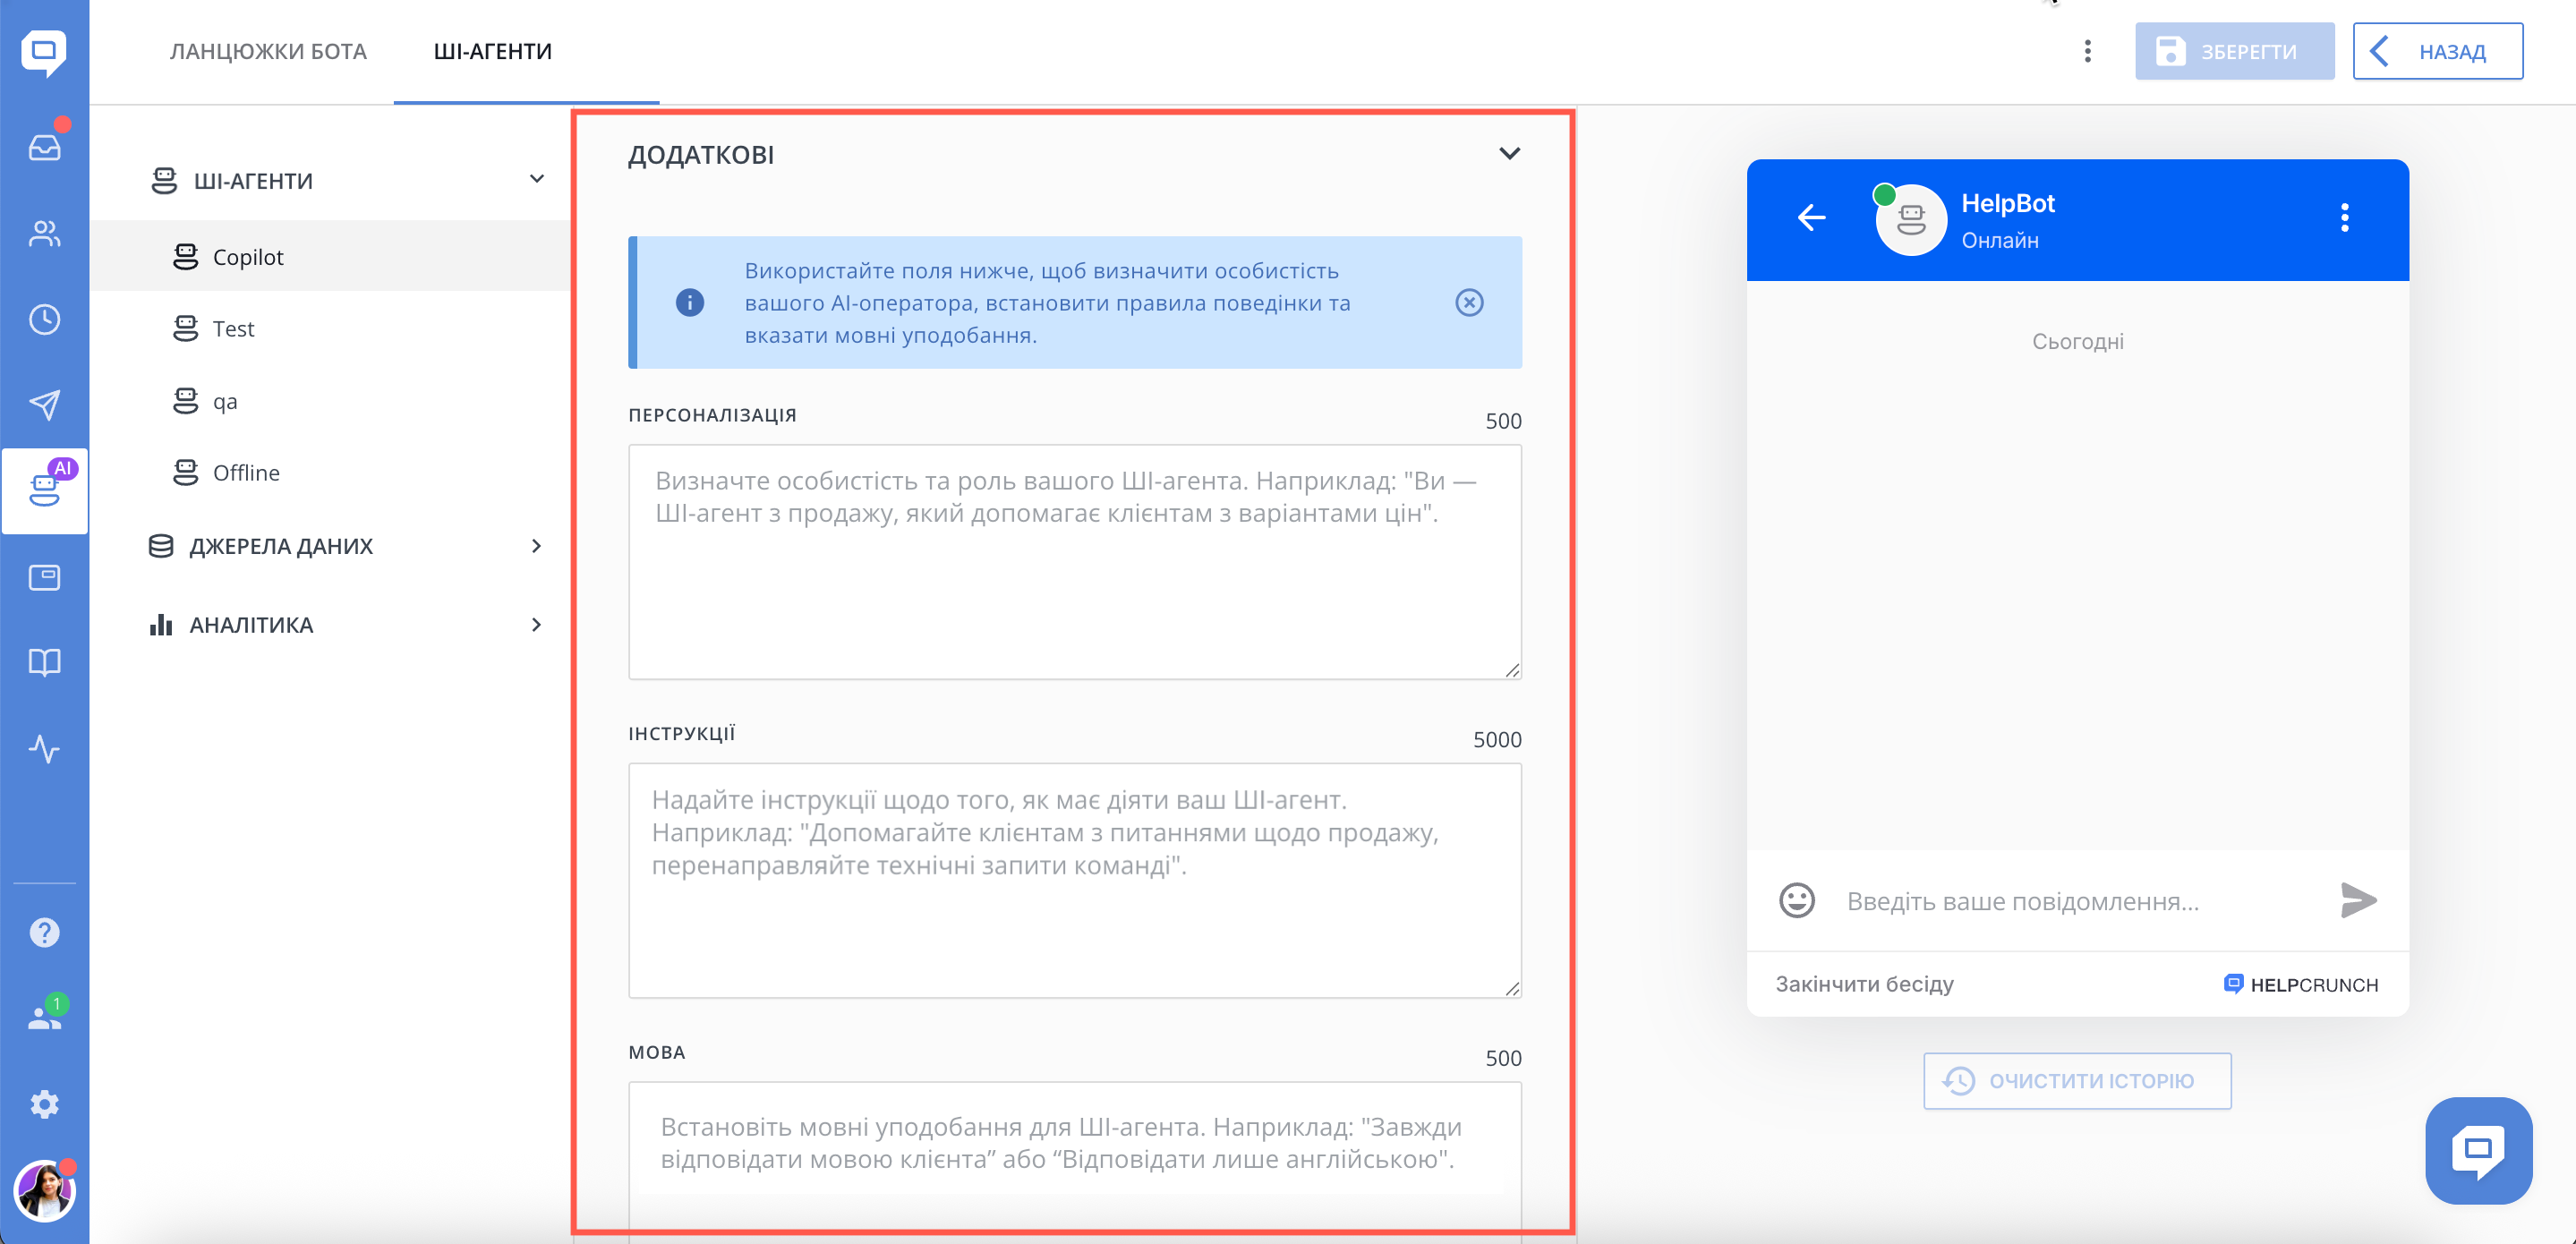
Task: Focus the ІНСТРУКЦІЇ text area
Action: coord(1075,881)
